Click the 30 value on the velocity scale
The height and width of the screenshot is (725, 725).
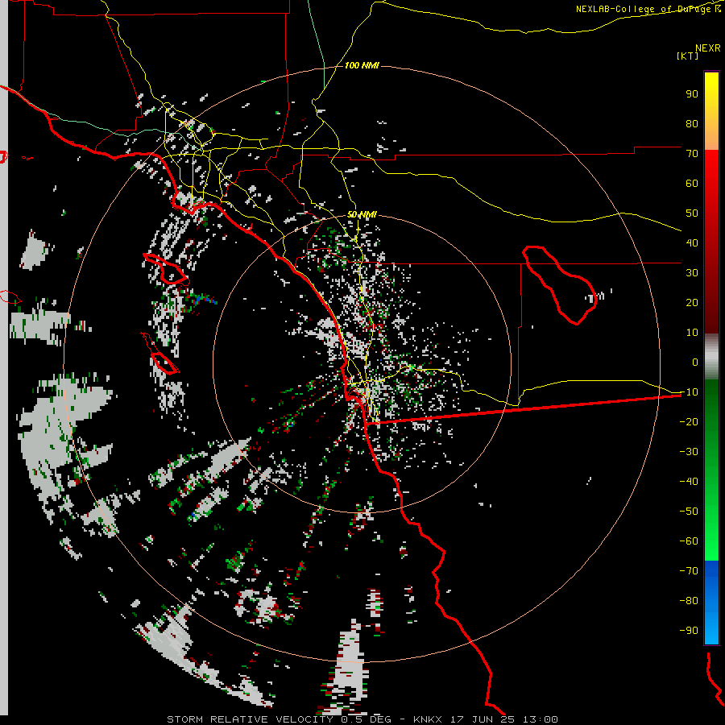click(692, 273)
